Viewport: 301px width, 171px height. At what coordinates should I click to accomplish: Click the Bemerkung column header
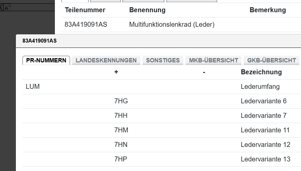(x=268, y=10)
